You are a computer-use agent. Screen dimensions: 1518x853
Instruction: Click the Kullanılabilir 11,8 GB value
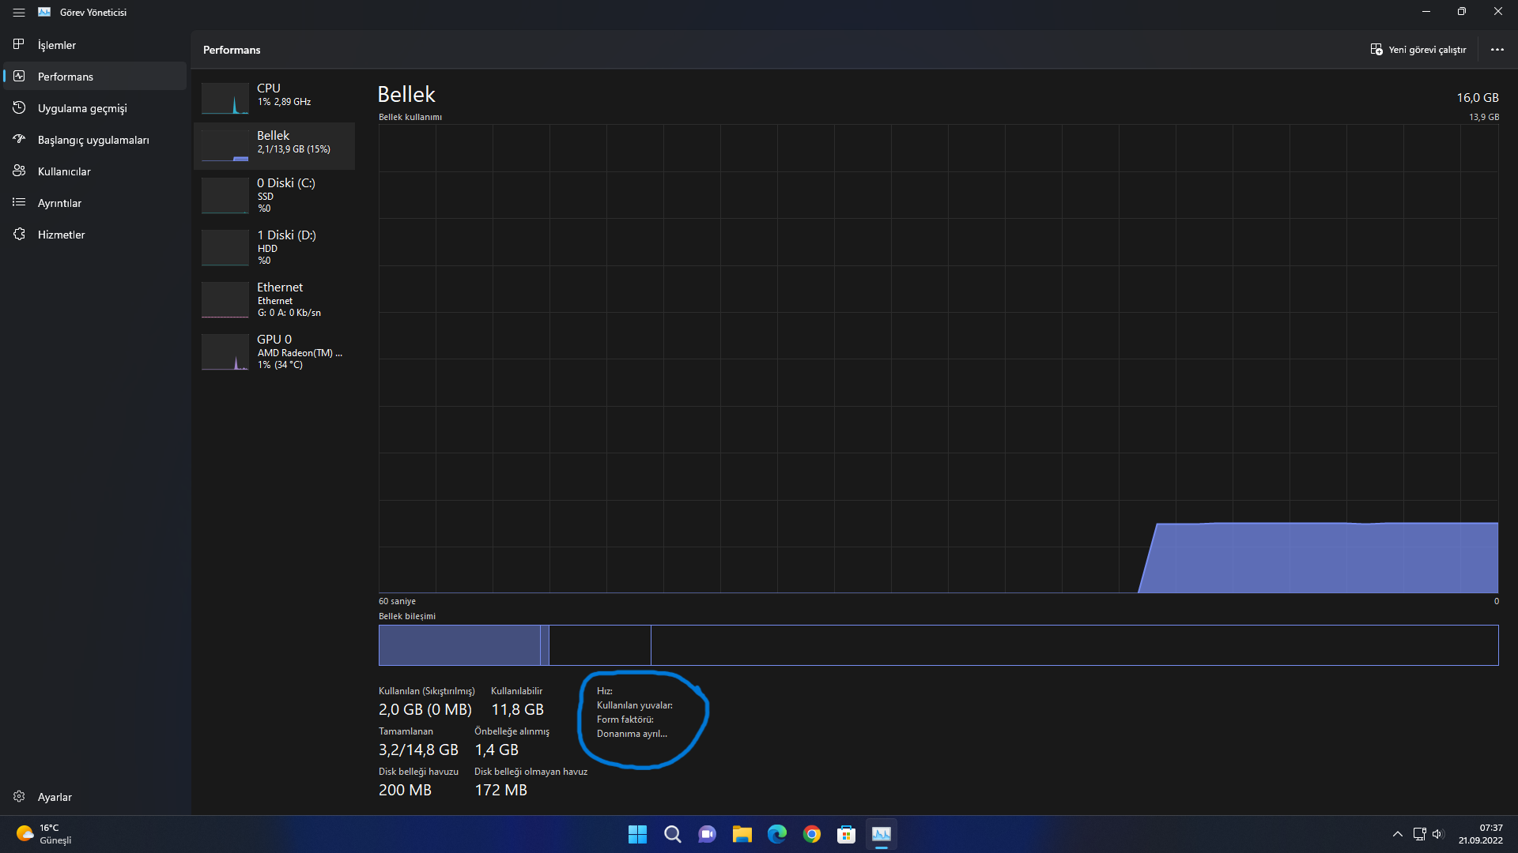[x=517, y=709]
